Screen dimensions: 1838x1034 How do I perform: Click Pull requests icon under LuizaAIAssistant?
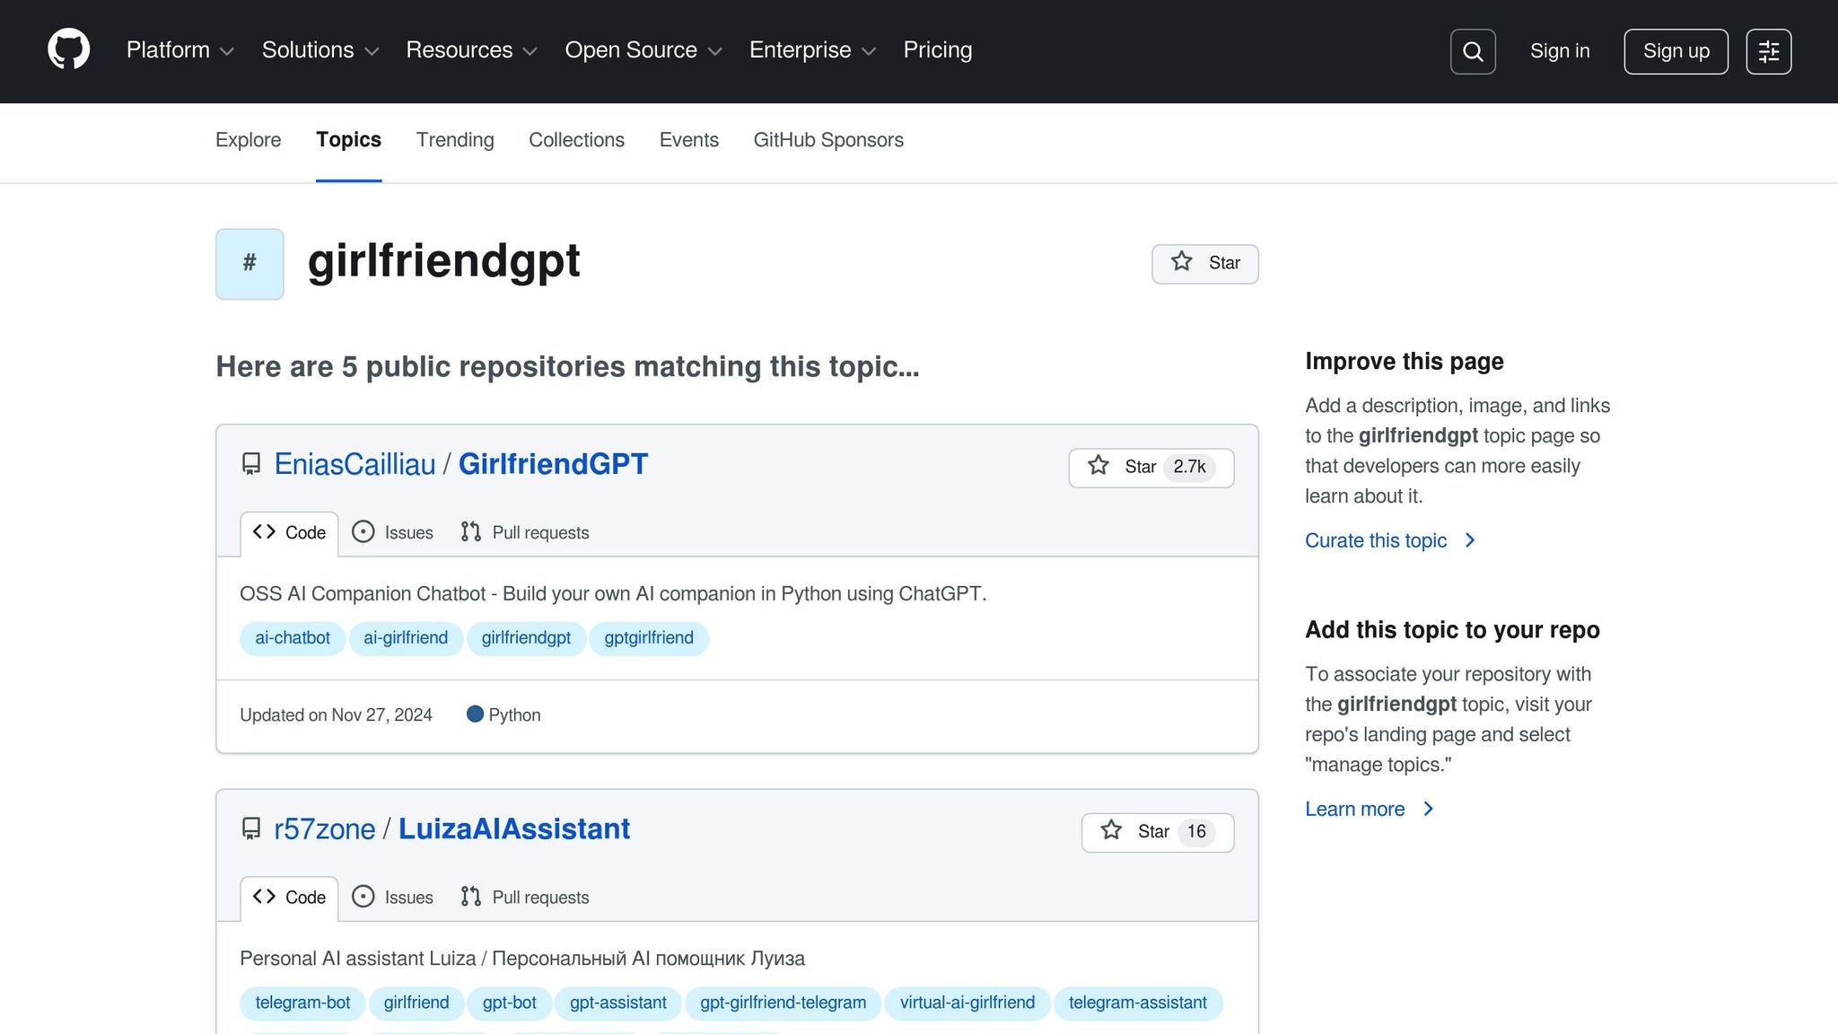pos(470,897)
